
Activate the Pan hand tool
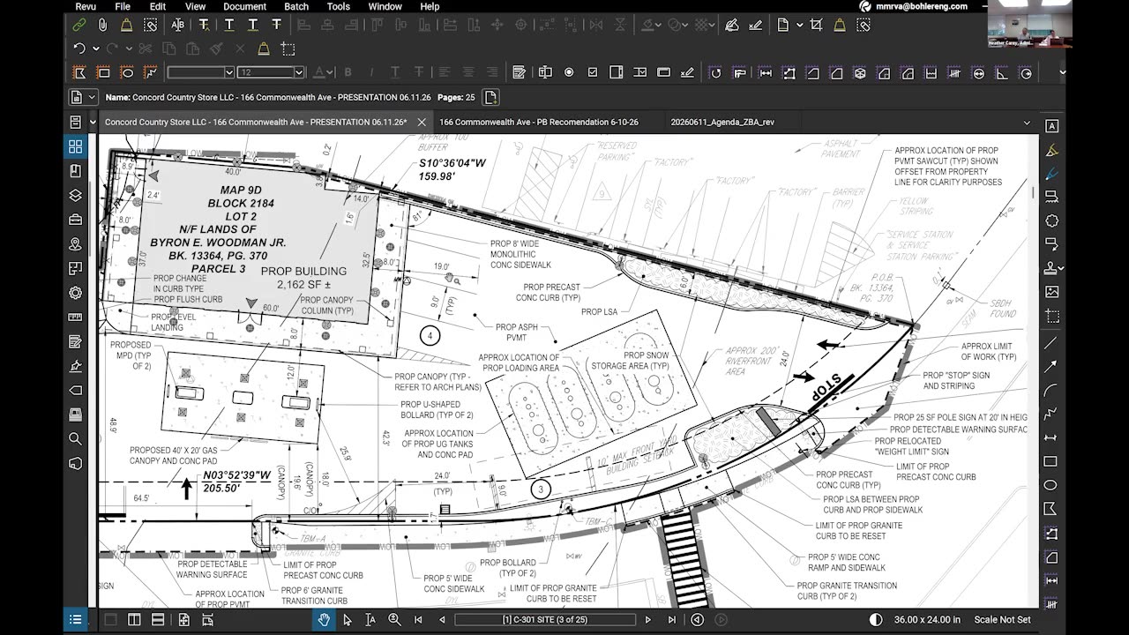point(324,620)
